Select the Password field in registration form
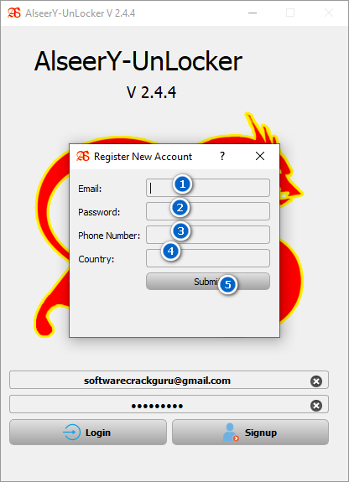Screen dimensions: 349x482 [208, 211]
